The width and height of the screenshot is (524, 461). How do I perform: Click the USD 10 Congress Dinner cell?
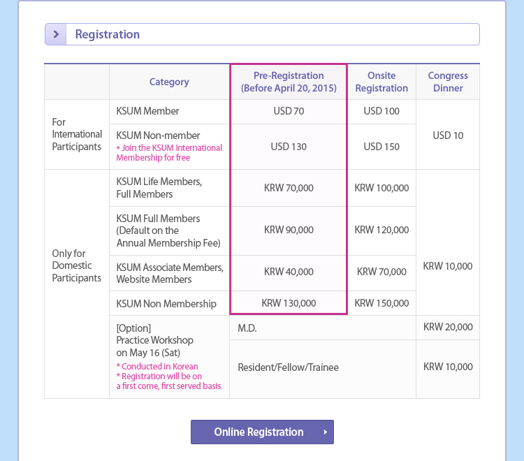(x=448, y=135)
